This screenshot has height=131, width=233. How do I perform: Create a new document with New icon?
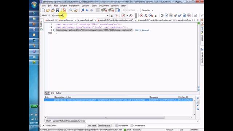coord(43,10)
